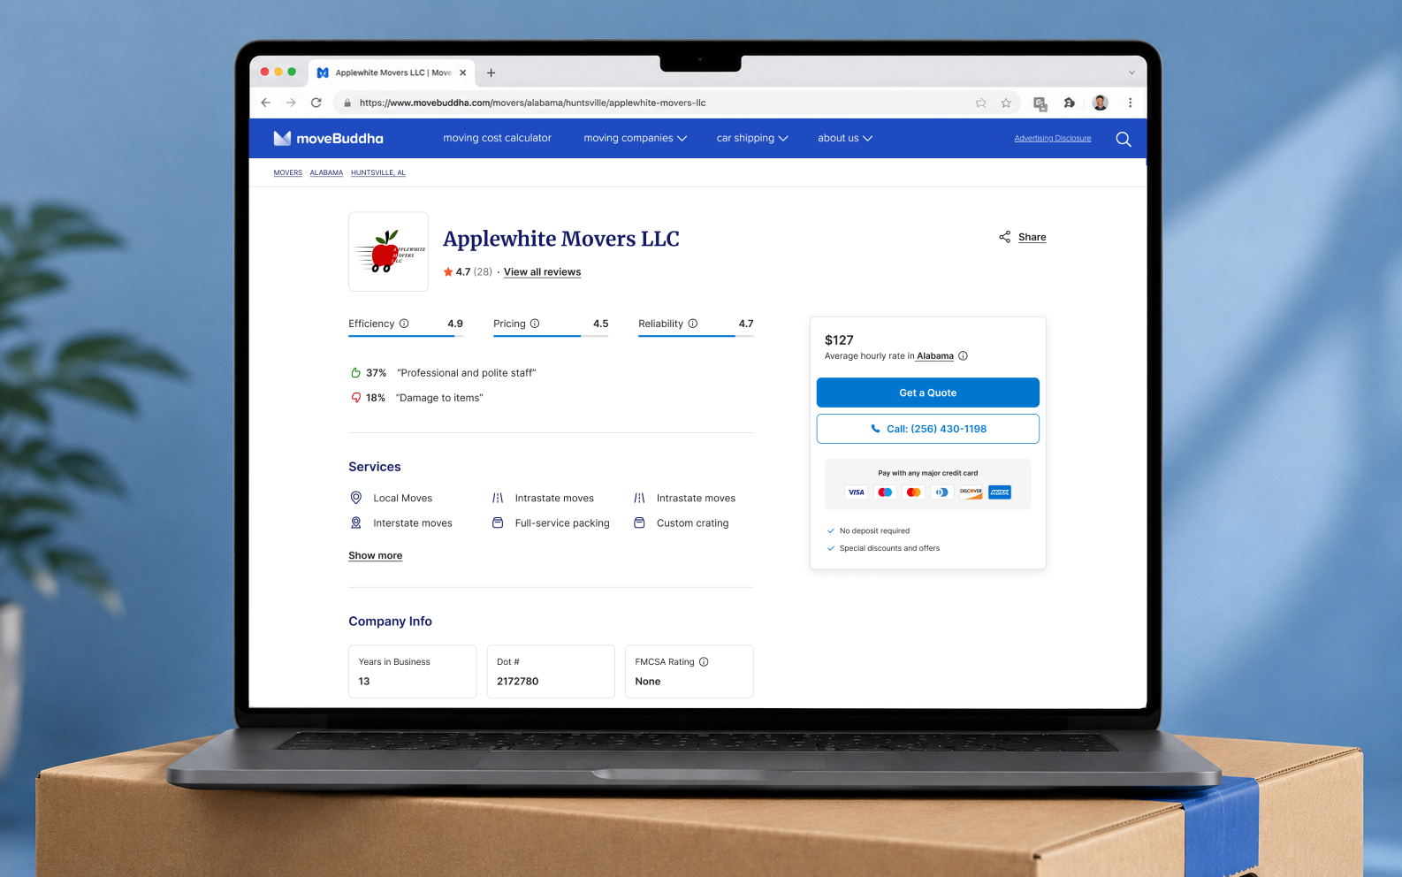Click the Alabama hourly rate info icon

(x=964, y=356)
